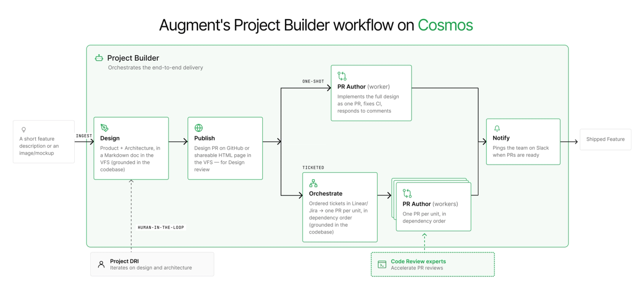Click the terminal icon beside Code Review experts
The width and height of the screenshot is (638, 296).
(382, 265)
